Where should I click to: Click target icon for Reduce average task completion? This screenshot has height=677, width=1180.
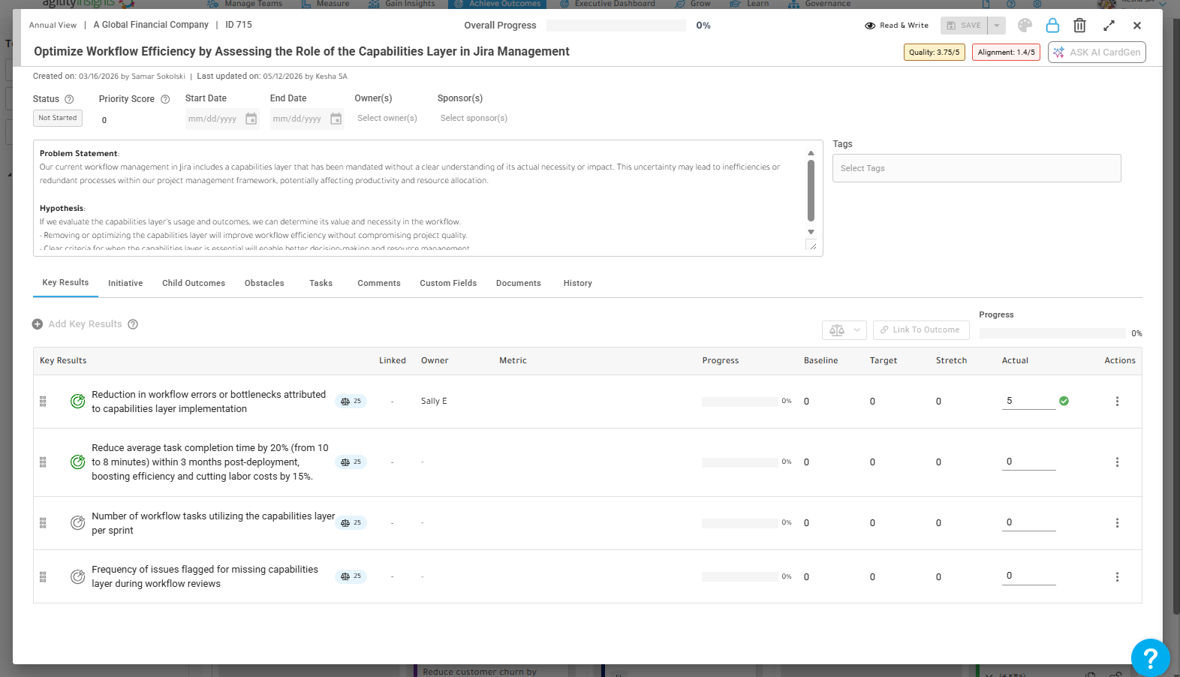(77, 462)
